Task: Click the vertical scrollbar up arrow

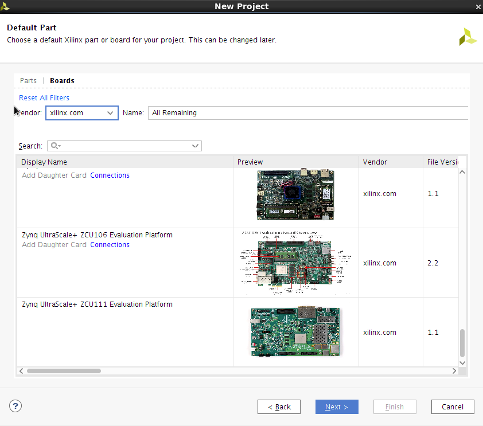Action: [x=462, y=173]
